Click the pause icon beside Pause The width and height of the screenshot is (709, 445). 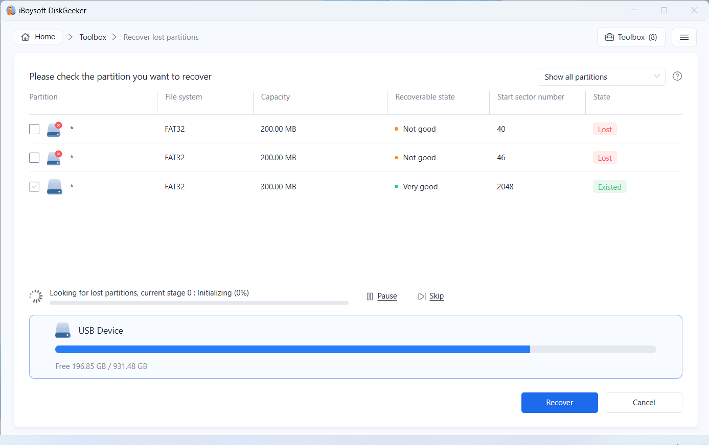(370, 296)
